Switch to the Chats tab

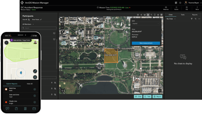click(x=170, y=15)
